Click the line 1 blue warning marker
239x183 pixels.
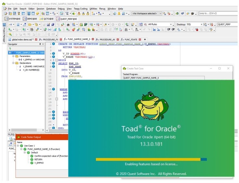pyautogui.click(x=54, y=44)
